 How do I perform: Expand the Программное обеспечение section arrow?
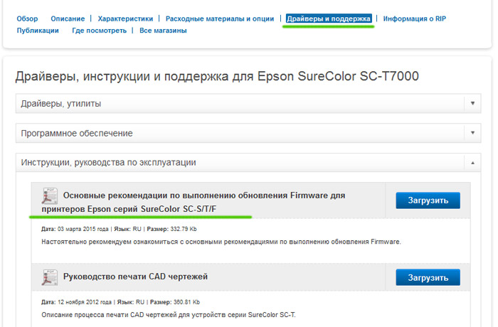point(472,133)
